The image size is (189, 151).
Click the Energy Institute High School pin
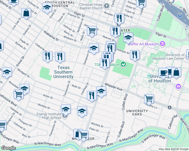pos(65,116)
